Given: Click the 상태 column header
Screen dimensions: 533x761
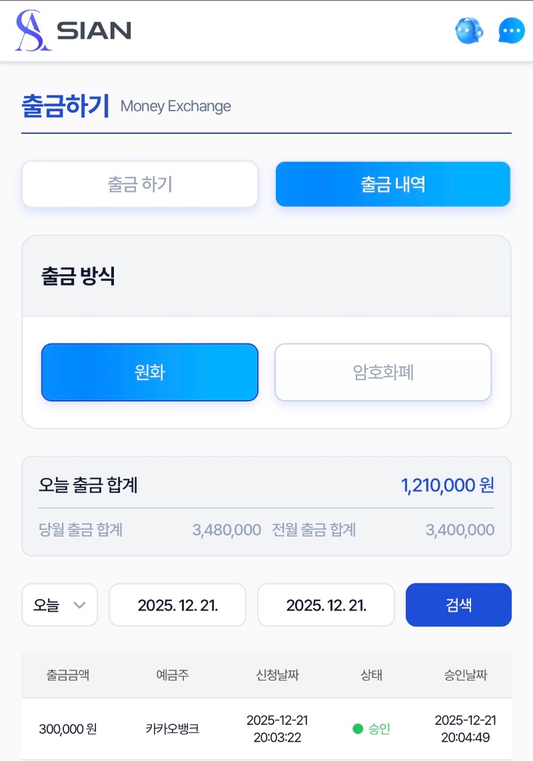Looking at the screenshot, I should [371, 675].
